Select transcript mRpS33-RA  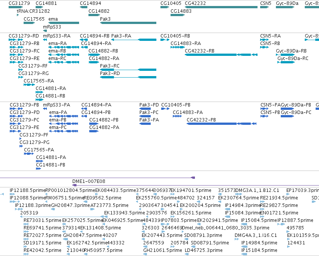tap(45, 40)
